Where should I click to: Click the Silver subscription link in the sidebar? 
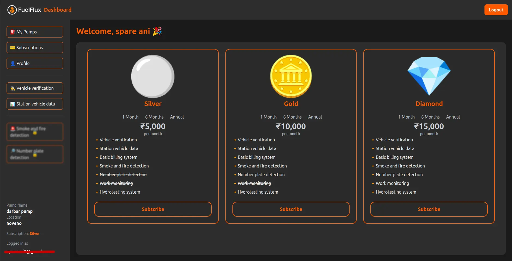tap(35, 233)
